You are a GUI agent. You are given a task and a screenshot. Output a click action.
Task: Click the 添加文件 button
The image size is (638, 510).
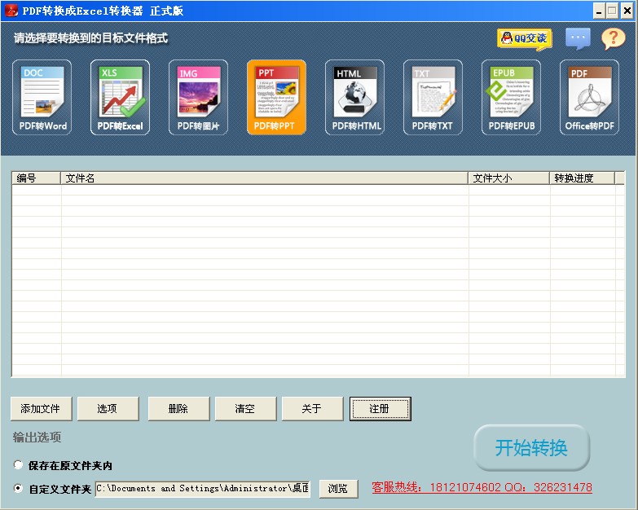coord(41,408)
